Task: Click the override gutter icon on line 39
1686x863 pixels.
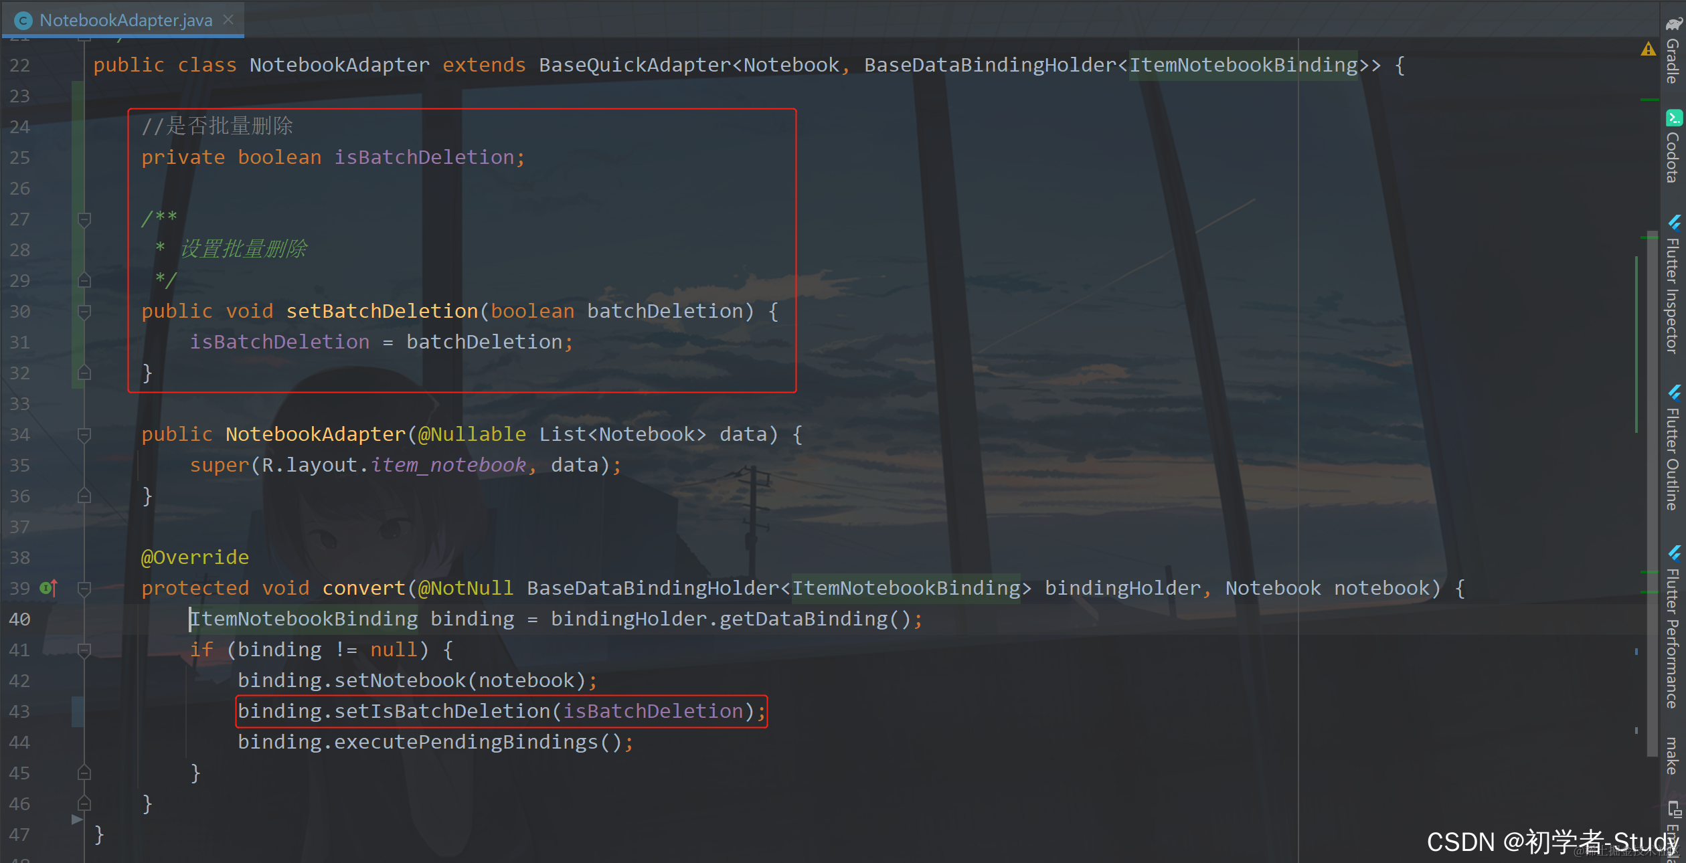Action: [48, 588]
